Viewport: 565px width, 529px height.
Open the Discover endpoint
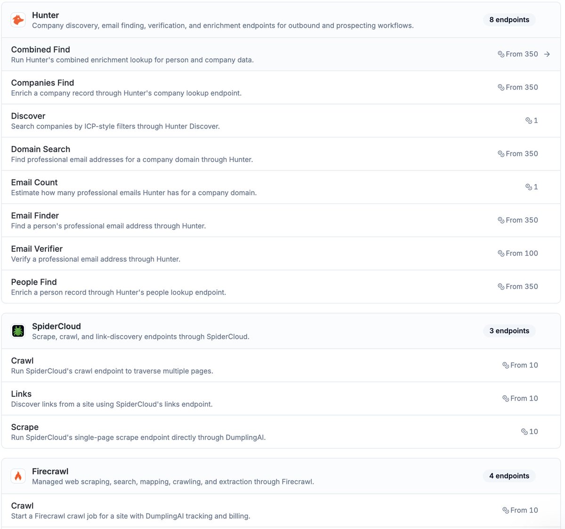pos(281,120)
